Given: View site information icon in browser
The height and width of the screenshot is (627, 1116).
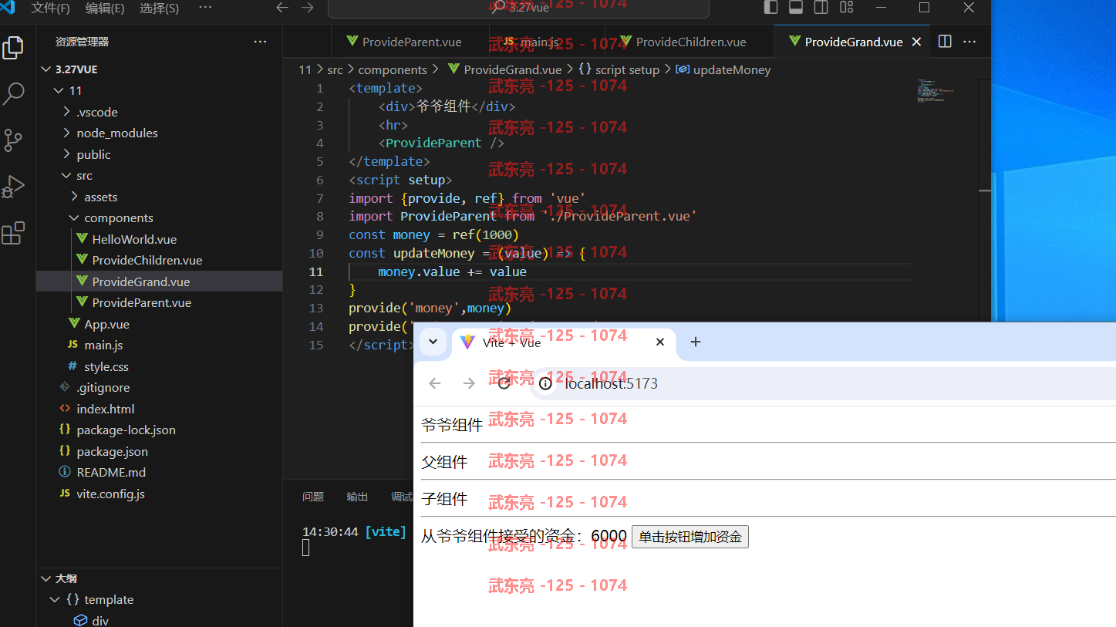Looking at the screenshot, I should [x=545, y=383].
